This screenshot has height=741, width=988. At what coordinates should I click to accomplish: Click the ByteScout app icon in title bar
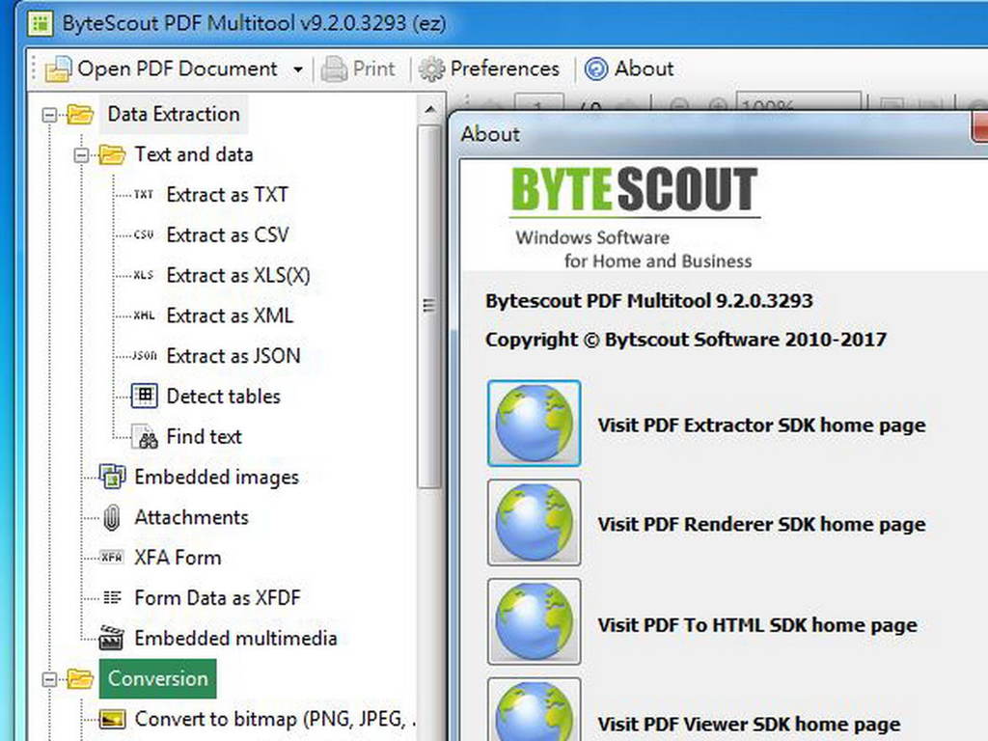coord(41,24)
